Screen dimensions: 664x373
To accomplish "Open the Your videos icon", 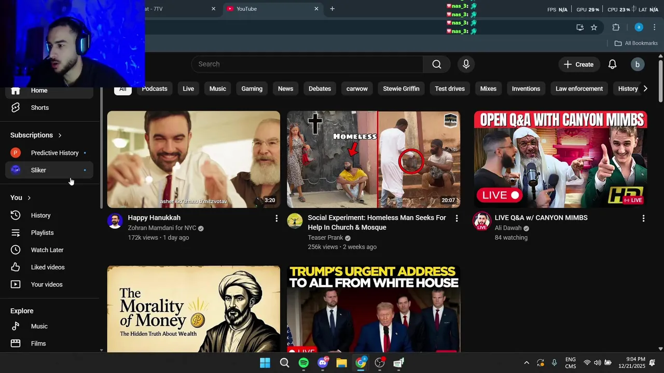I will (x=16, y=284).
